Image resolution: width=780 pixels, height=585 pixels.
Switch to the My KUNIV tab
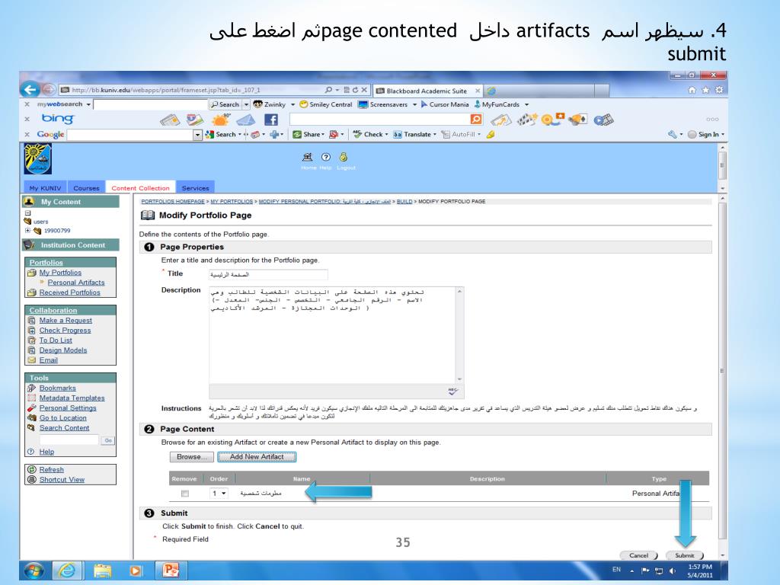[45, 188]
